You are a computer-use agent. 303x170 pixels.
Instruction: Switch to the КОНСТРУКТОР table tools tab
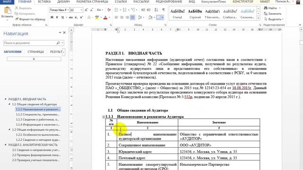pyautogui.click(x=243, y=2)
